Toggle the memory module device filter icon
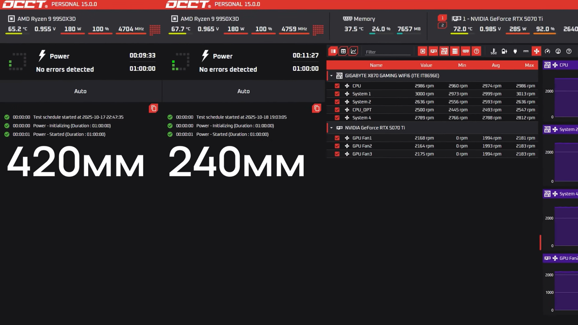The image size is (578, 325). 466,51
